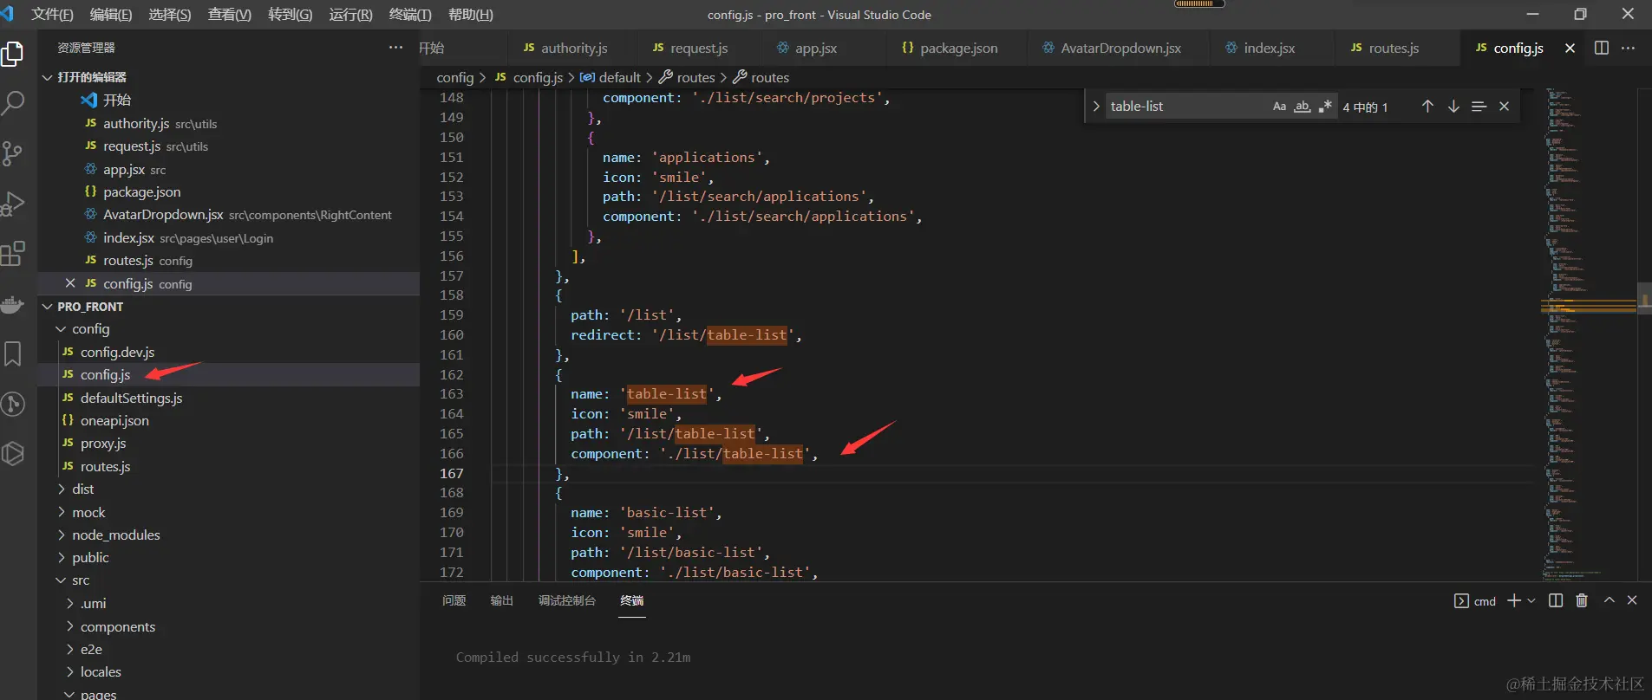Kill terminal with trash icon
The width and height of the screenshot is (1652, 700).
(1582, 600)
